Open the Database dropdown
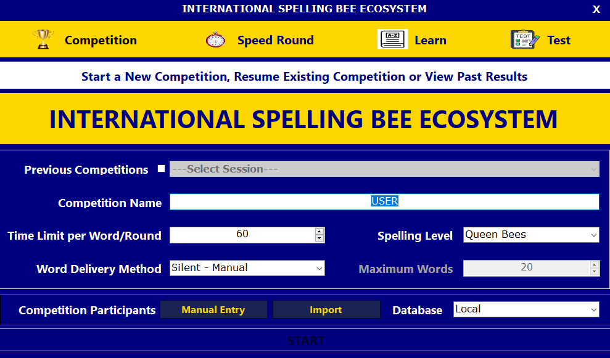610x358 pixels. click(526, 309)
